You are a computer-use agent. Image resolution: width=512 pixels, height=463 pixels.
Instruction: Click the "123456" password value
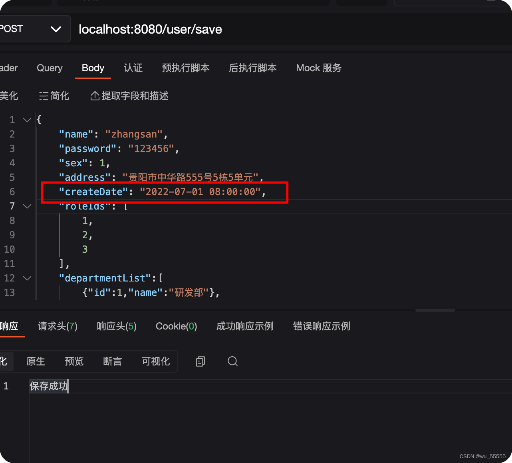click(x=151, y=149)
